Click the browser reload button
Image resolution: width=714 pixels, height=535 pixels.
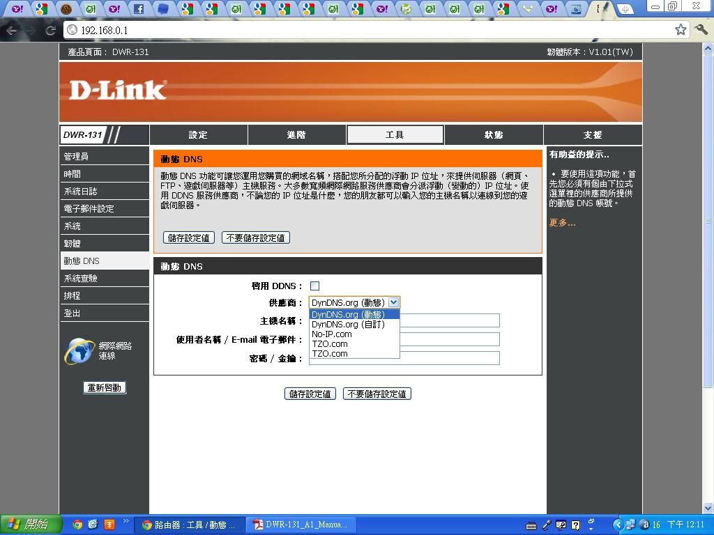point(50,30)
